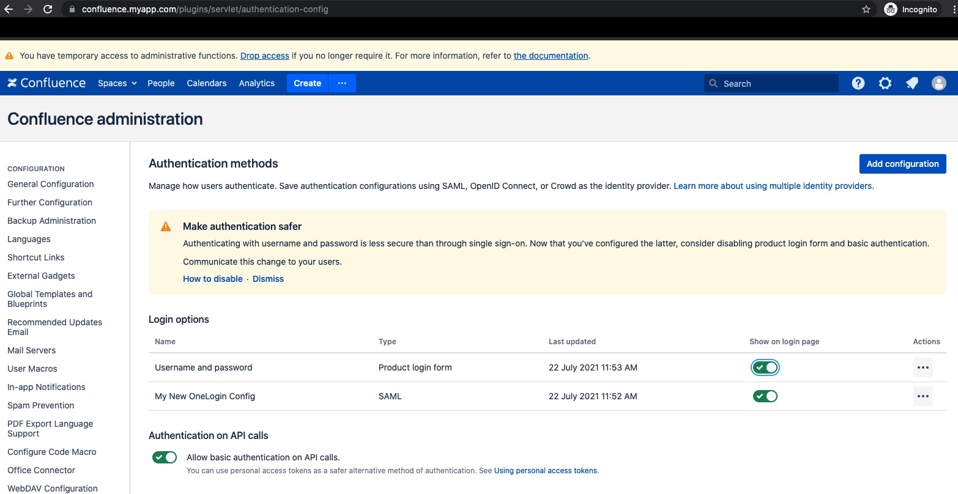The width and height of the screenshot is (958, 494).
Task: Click Add configuration button
Action: [903, 164]
